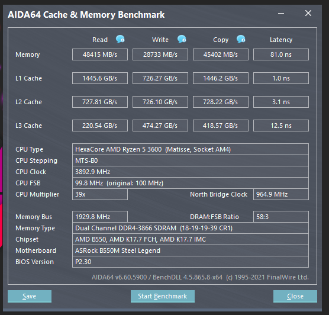Viewport: 329px width, 315px height.
Task: Click the info bubble next to Copy
Action: [241, 39]
